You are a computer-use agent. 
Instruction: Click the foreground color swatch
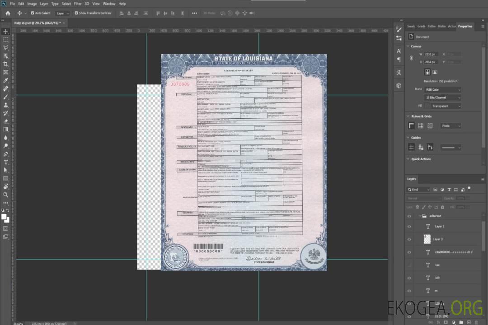(x=4, y=217)
